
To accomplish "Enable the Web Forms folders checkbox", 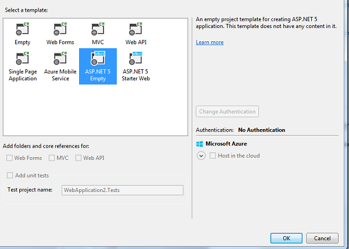I will [x=9, y=158].
